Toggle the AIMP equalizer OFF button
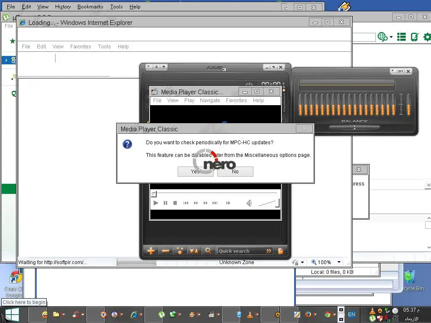The image size is (431, 323). [x=401, y=71]
